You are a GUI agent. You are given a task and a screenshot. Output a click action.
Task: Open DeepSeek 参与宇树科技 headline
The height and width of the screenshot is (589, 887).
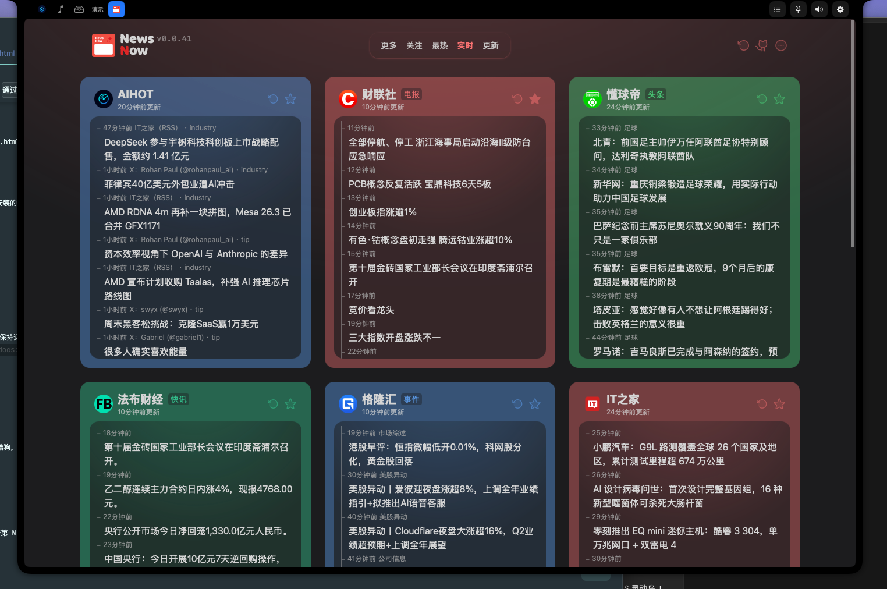tap(191, 149)
